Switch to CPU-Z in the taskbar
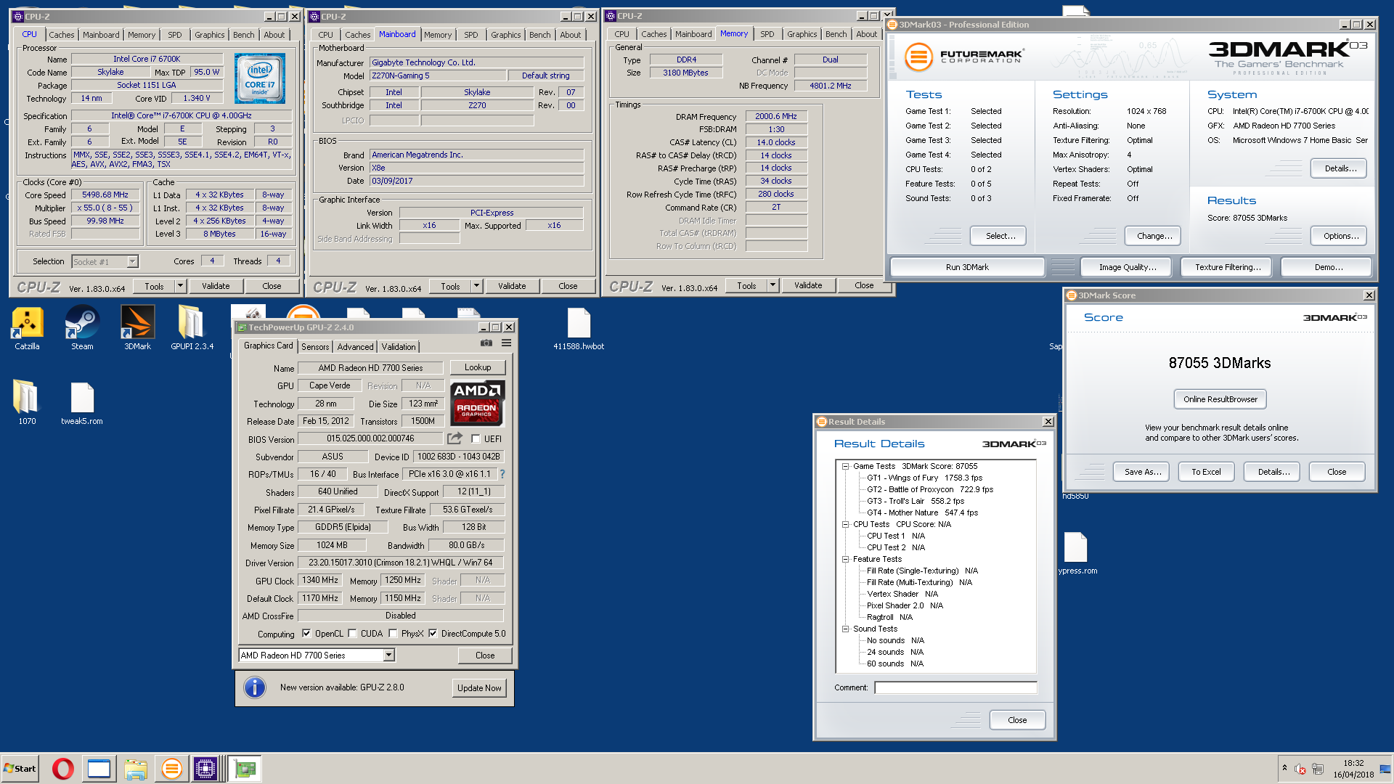Screen dimensions: 1394x784 tap(205, 768)
